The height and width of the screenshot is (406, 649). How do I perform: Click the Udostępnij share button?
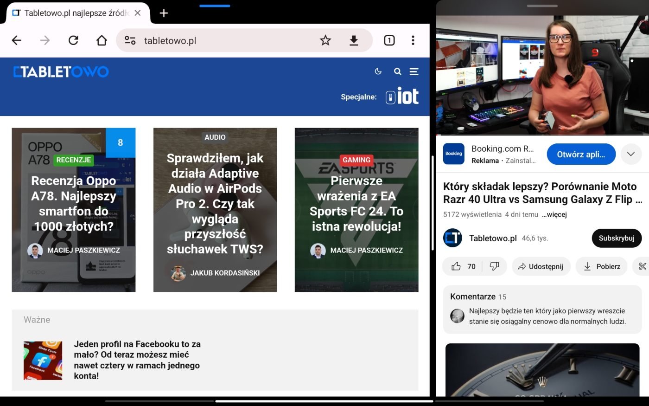pos(541,266)
